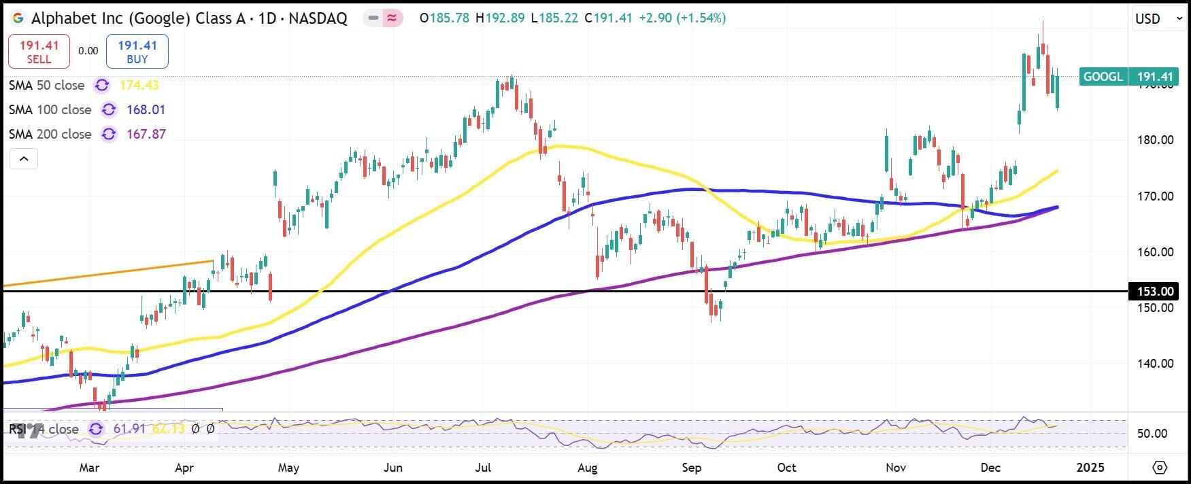Image resolution: width=1191 pixels, height=484 pixels.
Task: Collapse the indicator legend with chevron button
Action: tap(24, 159)
